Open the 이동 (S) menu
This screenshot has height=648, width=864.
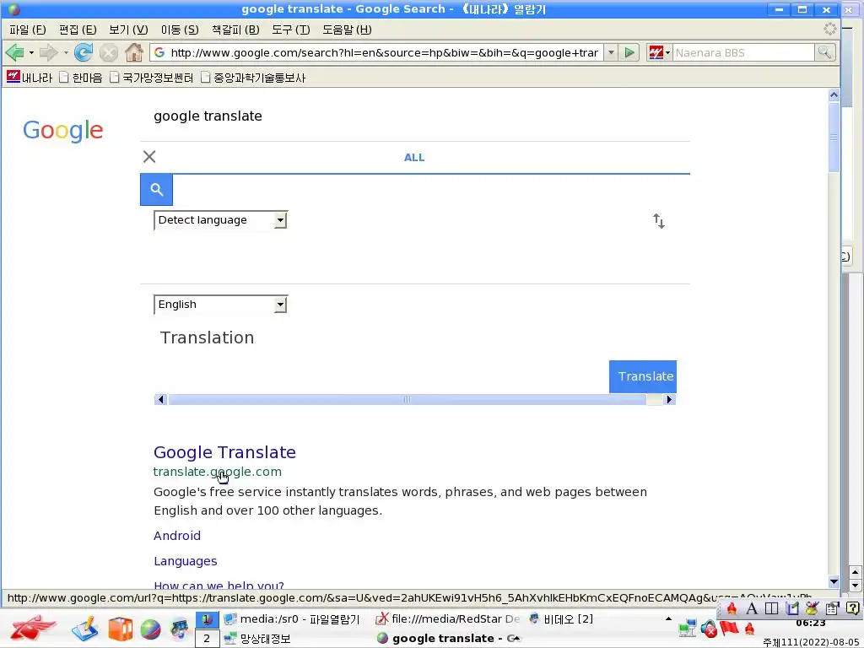pyautogui.click(x=180, y=30)
